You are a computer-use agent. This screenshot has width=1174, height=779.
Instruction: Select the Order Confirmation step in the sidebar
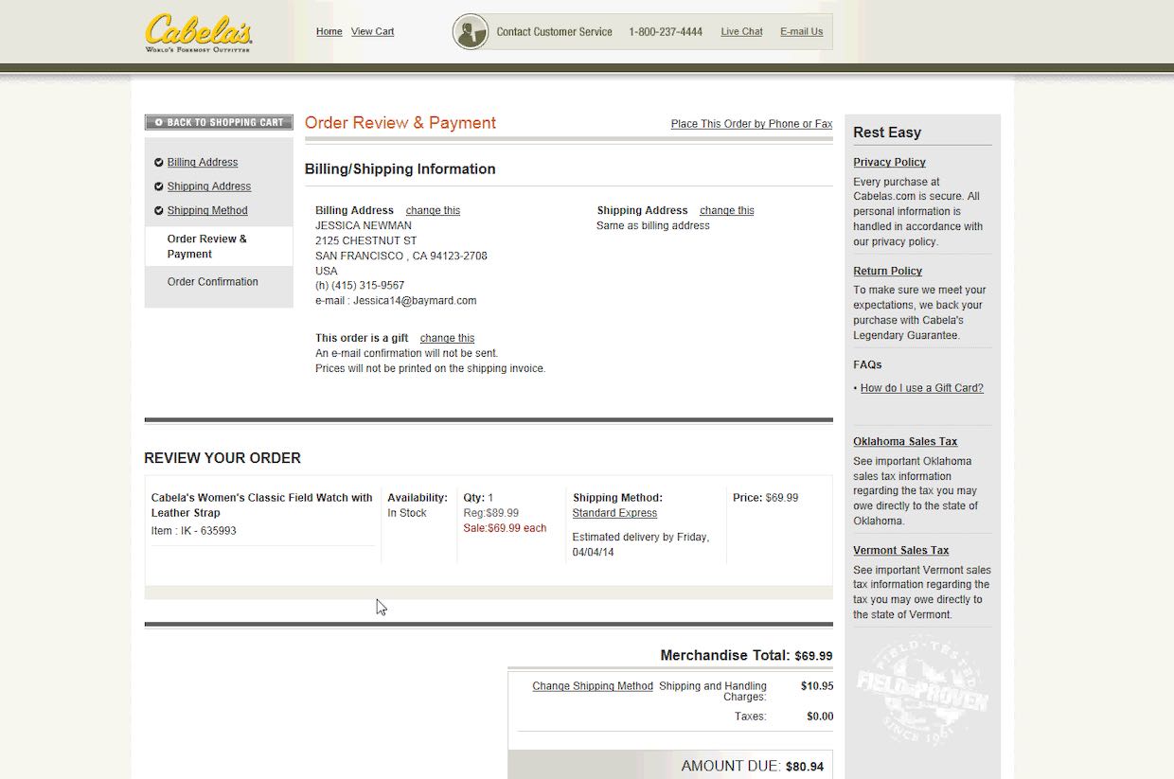coord(214,281)
